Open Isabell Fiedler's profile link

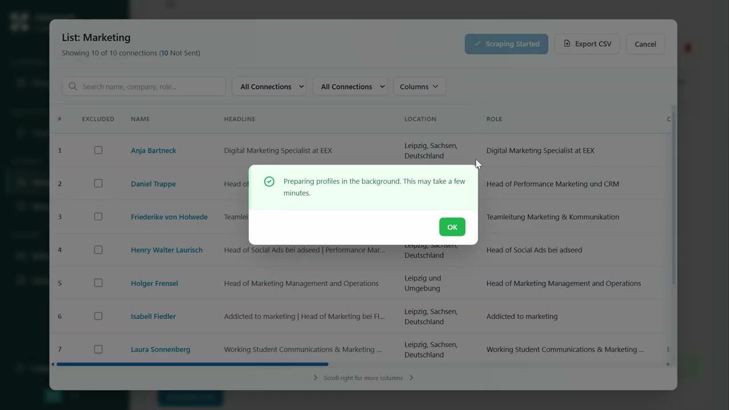(x=153, y=316)
